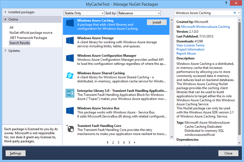Click current results page 1
The image size is (244, 162).
(x=107, y=142)
